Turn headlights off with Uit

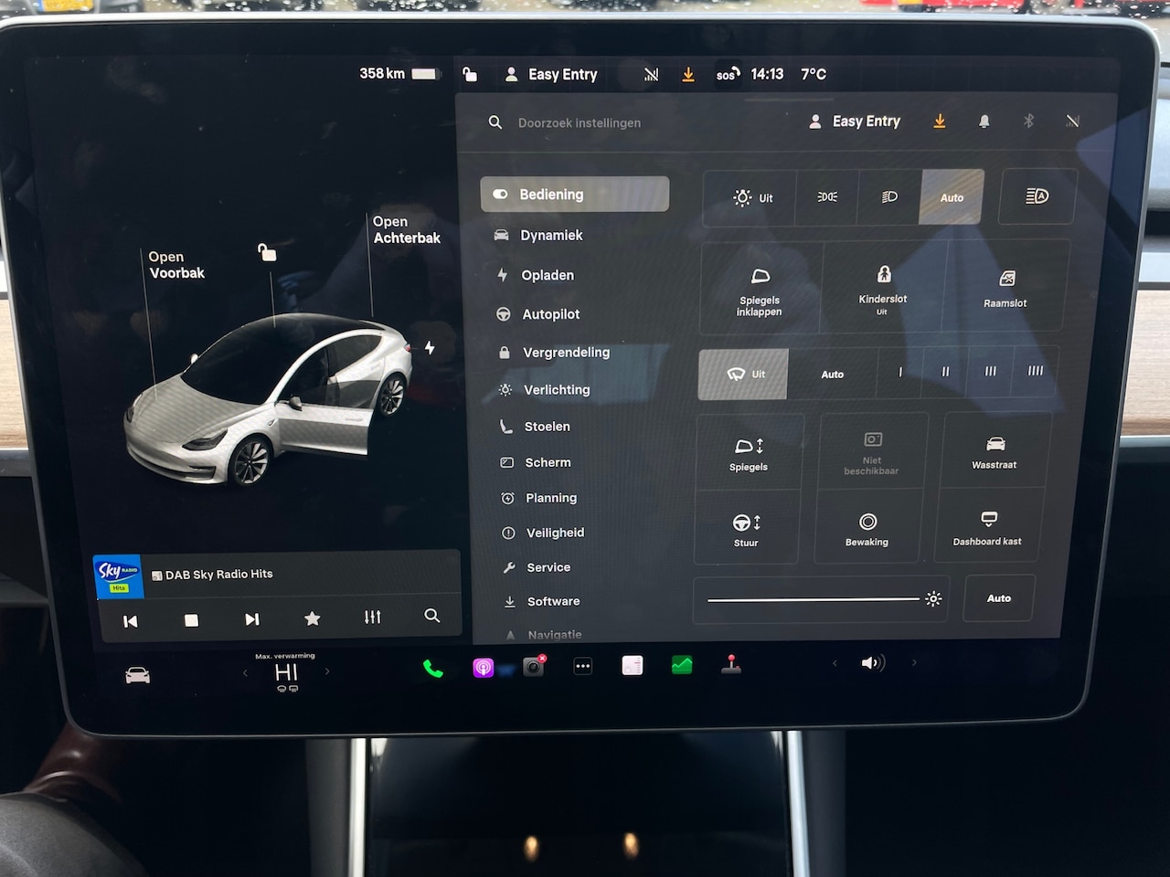(751, 197)
